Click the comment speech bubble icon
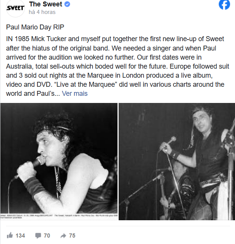Viewport: 235px width, 244px height. pyautogui.click(x=38, y=236)
